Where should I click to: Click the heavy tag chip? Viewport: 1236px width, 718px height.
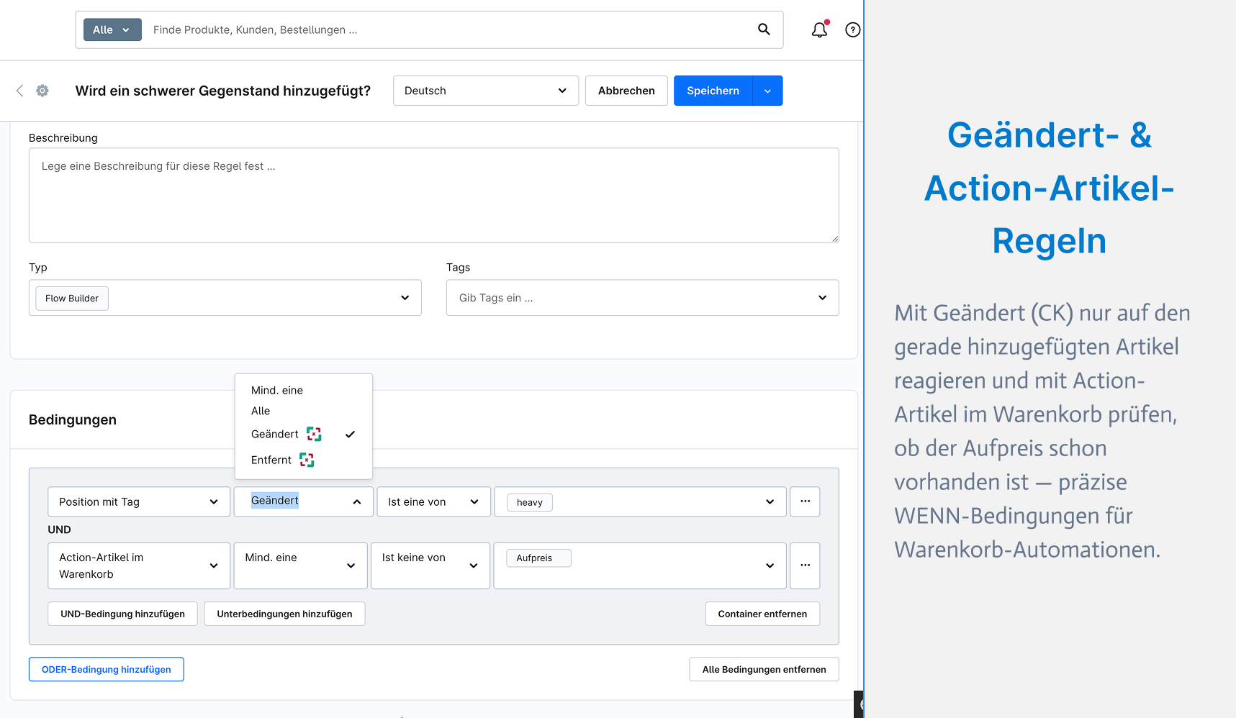tap(530, 502)
